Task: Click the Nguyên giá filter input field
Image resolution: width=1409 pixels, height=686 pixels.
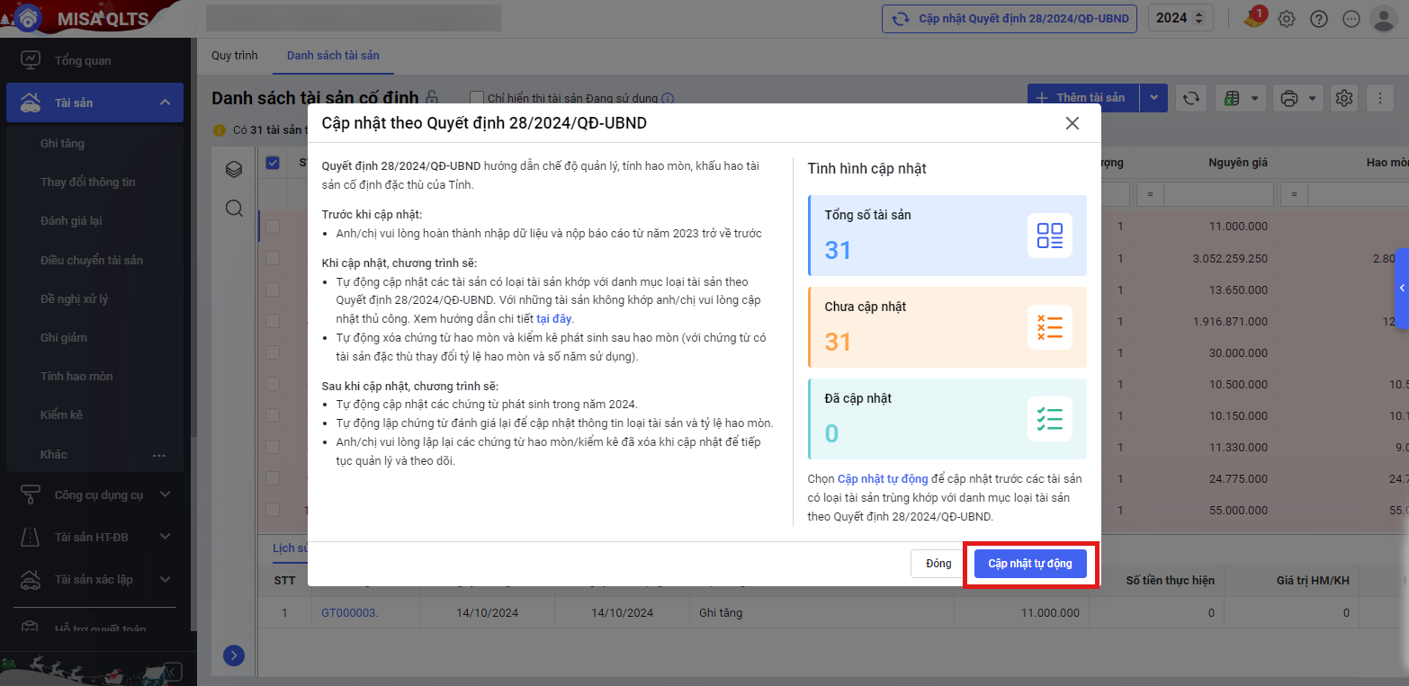Action: (x=1218, y=193)
